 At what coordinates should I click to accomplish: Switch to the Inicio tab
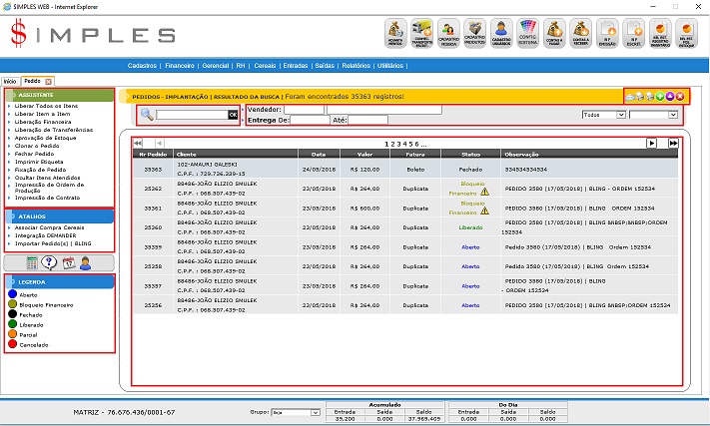coord(10,80)
